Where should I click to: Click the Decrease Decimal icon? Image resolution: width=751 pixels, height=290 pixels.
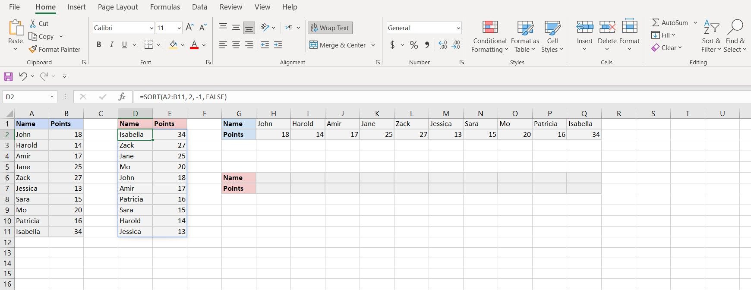click(x=456, y=45)
